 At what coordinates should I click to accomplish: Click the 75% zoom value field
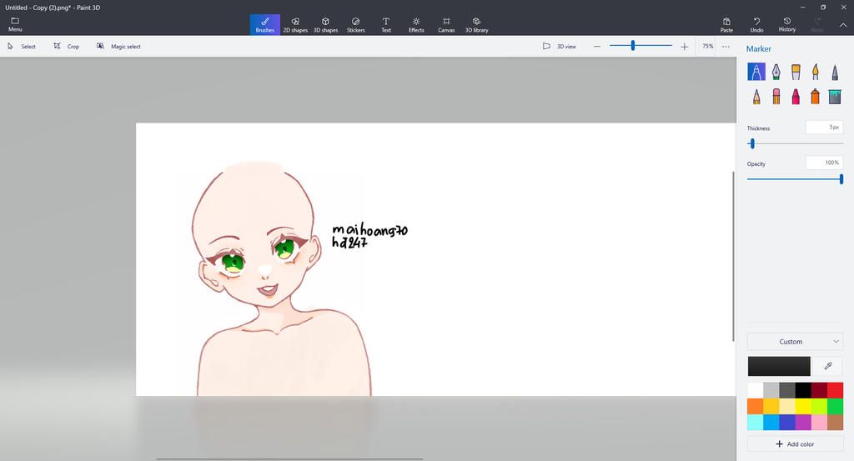[707, 46]
